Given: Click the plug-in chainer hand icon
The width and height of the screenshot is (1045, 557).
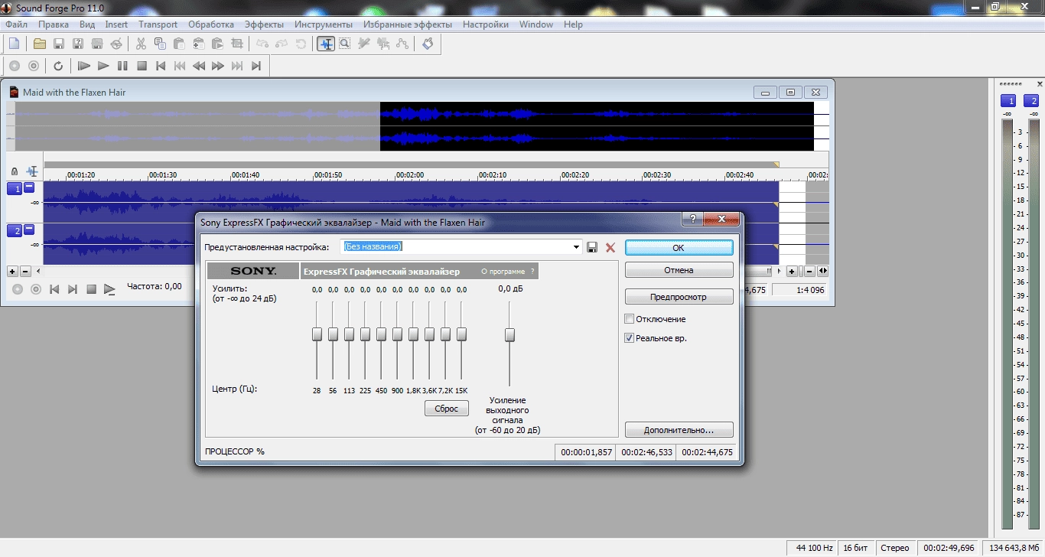Looking at the screenshot, I should click(428, 44).
